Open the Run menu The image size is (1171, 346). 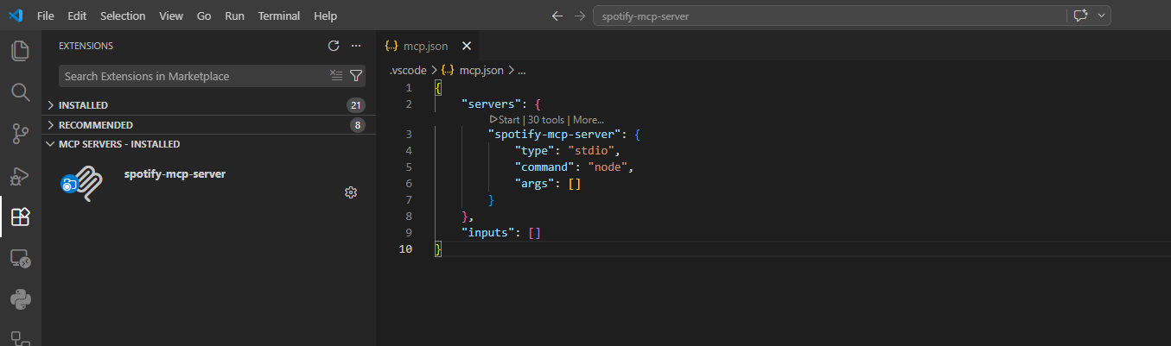[x=234, y=16]
